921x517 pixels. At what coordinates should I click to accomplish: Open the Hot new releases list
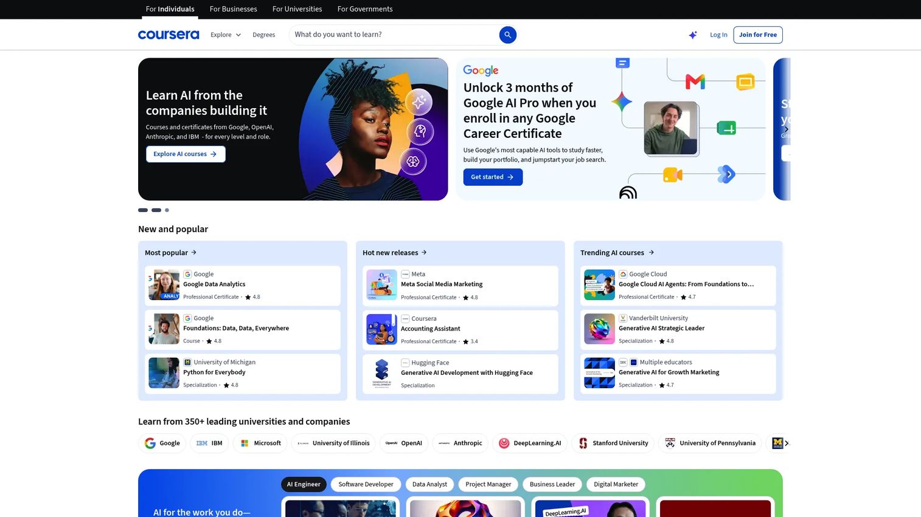(395, 253)
